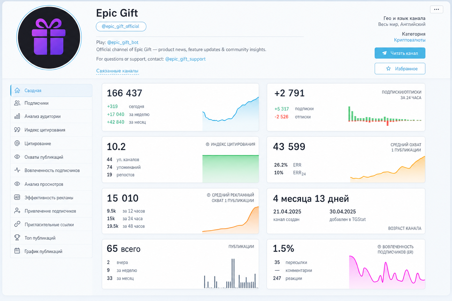Select the bar chart icon for Анализ аудитории
Viewport: 452px width, 301px height.
[17, 116]
